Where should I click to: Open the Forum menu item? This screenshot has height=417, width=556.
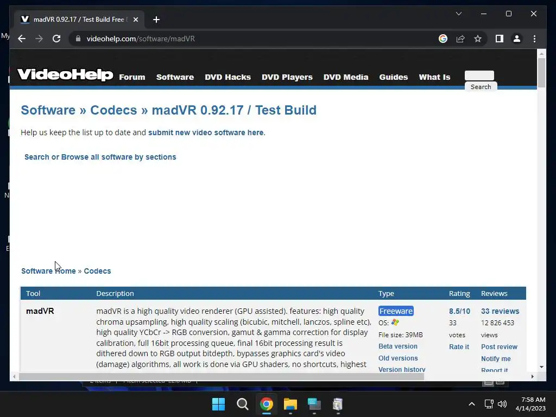coord(132,77)
